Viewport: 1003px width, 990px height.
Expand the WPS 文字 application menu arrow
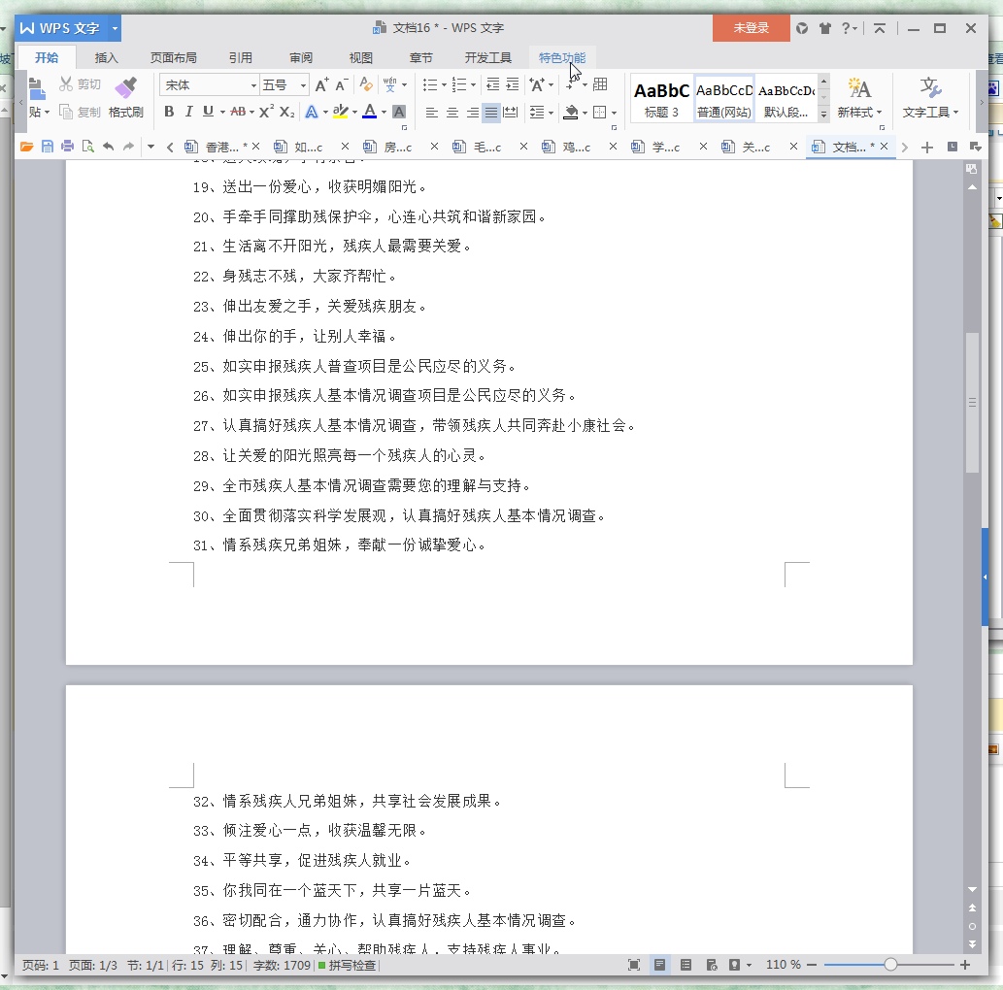116,28
